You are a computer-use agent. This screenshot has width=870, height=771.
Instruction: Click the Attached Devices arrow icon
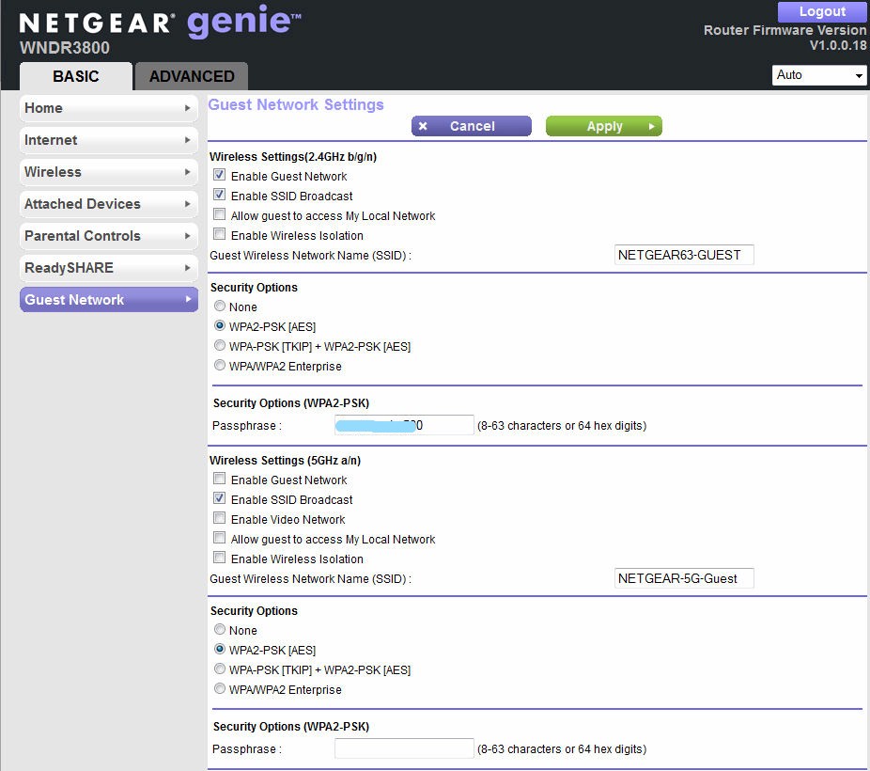(188, 204)
